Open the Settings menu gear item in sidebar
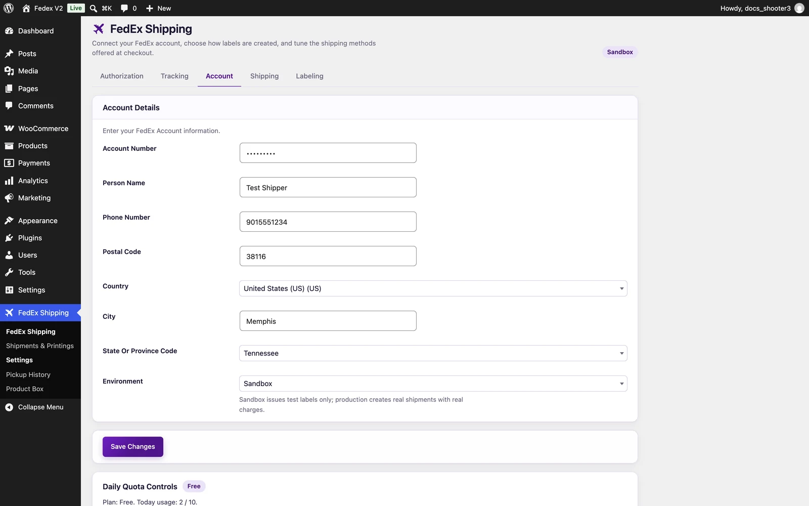Image resolution: width=809 pixels, height=506 pixels. coord(40,290)
